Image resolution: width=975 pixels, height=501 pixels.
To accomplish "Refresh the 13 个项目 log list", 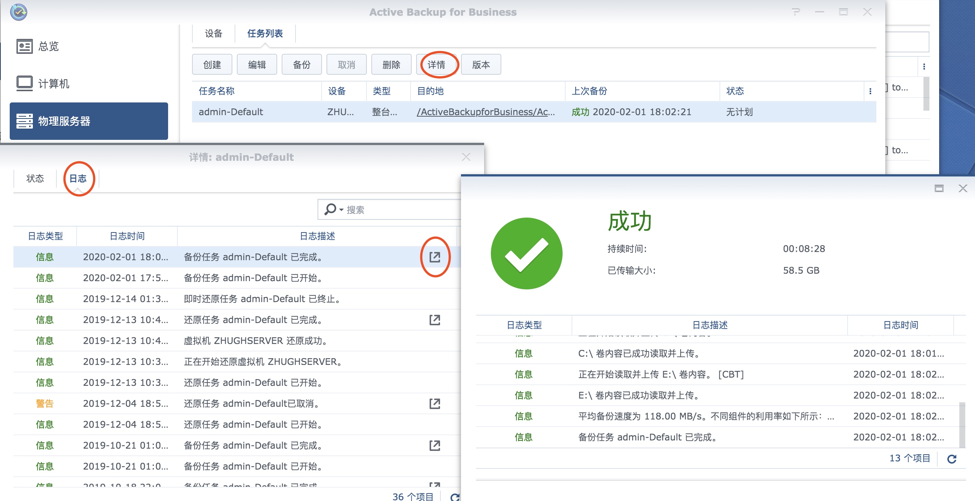I will pyautogui.click(x=951, y=459).
